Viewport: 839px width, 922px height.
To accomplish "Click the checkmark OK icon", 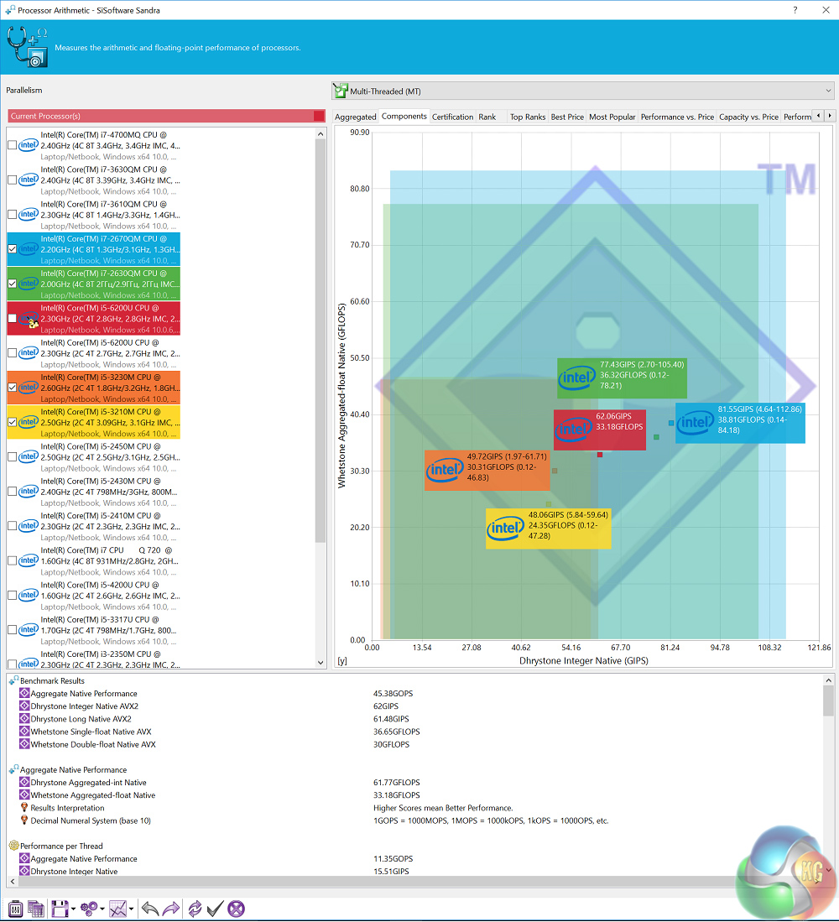I will click(215, 909).
